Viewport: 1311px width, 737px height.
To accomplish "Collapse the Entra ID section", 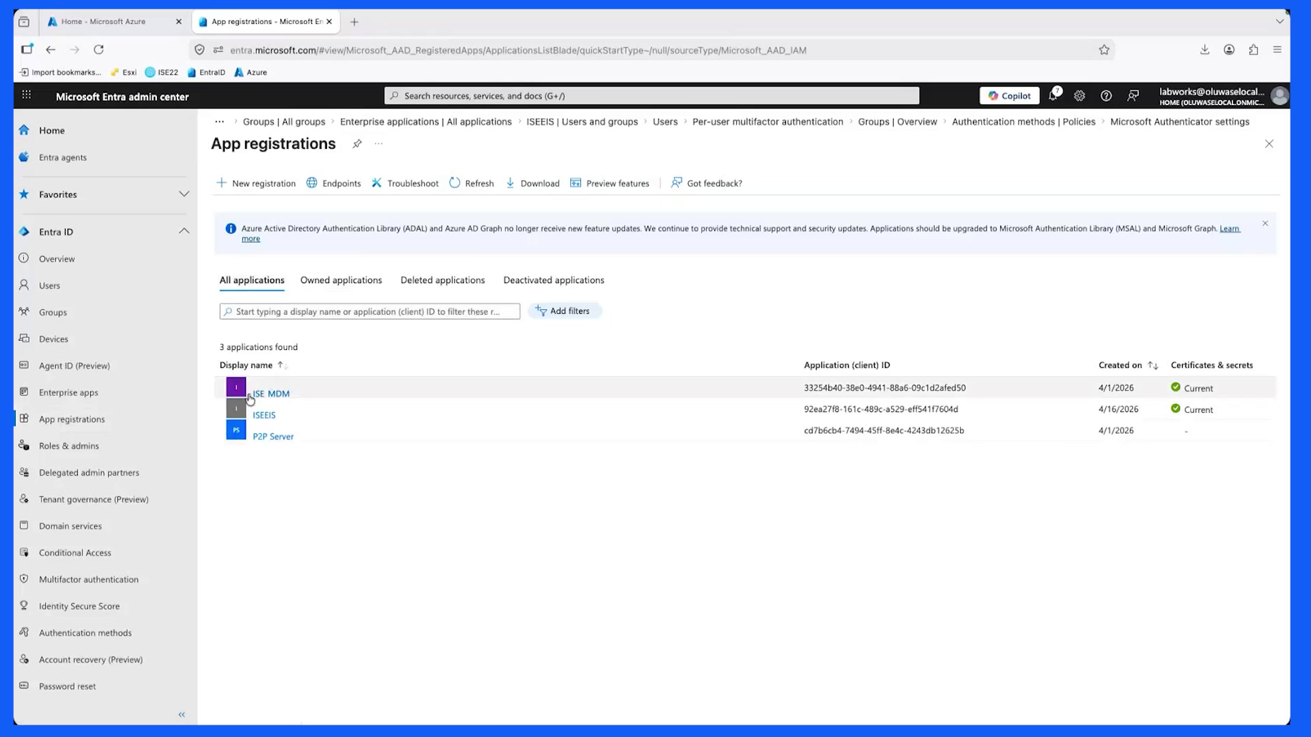I will [184, 231].
